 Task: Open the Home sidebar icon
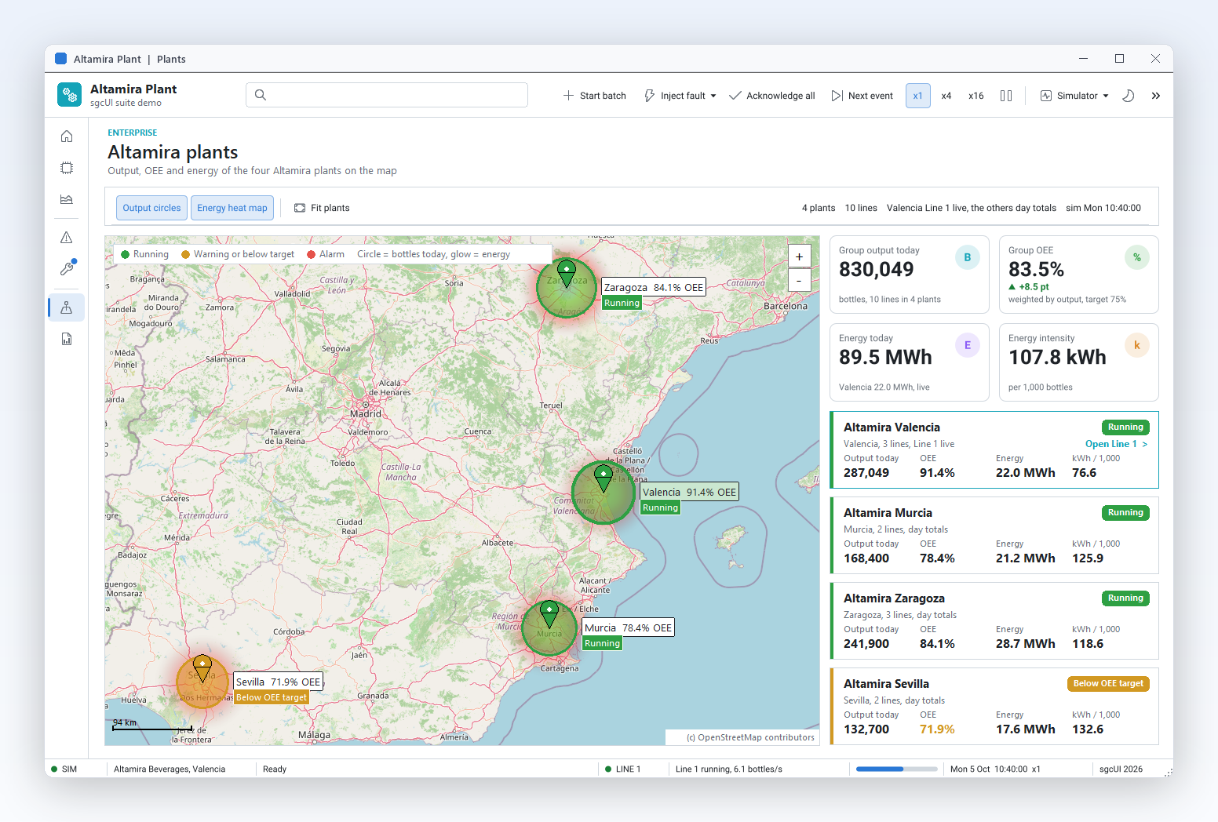67,136
